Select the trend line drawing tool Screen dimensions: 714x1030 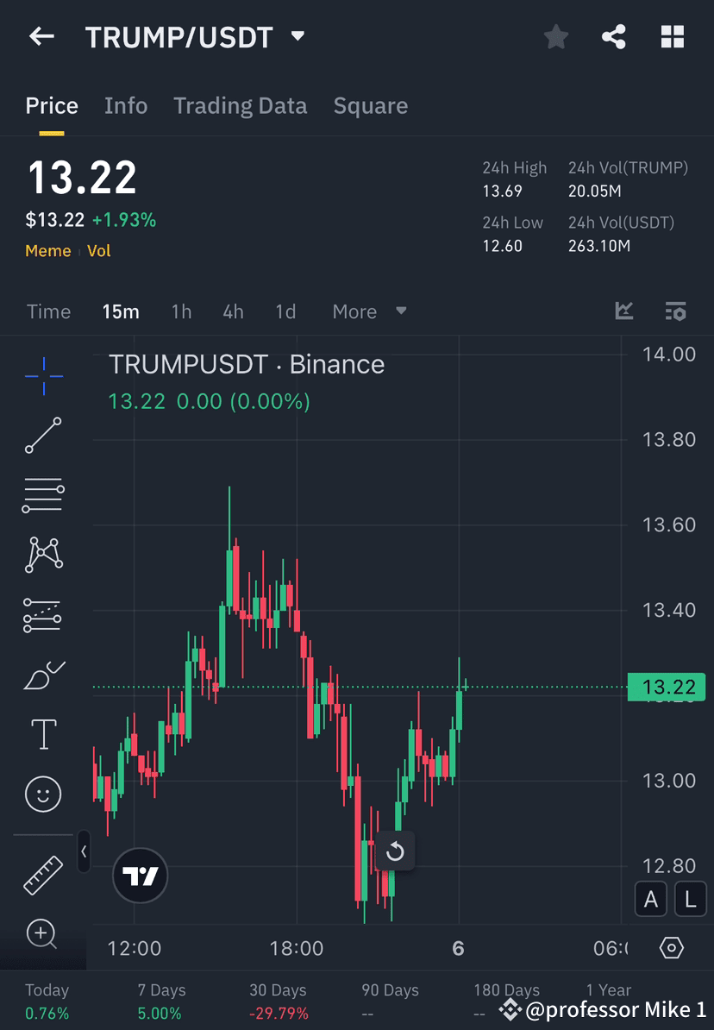tap(43, 436)
